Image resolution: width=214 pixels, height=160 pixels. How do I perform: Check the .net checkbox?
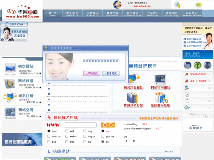click(x=67, y=131)
